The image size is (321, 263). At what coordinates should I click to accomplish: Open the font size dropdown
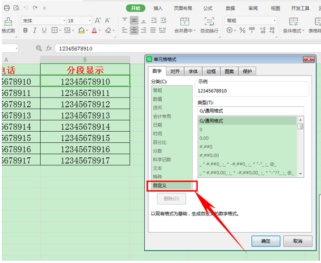[90, 21]
